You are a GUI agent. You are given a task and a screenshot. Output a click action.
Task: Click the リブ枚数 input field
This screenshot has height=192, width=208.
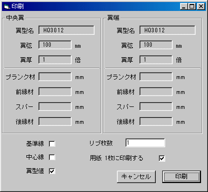coord(145,143)
